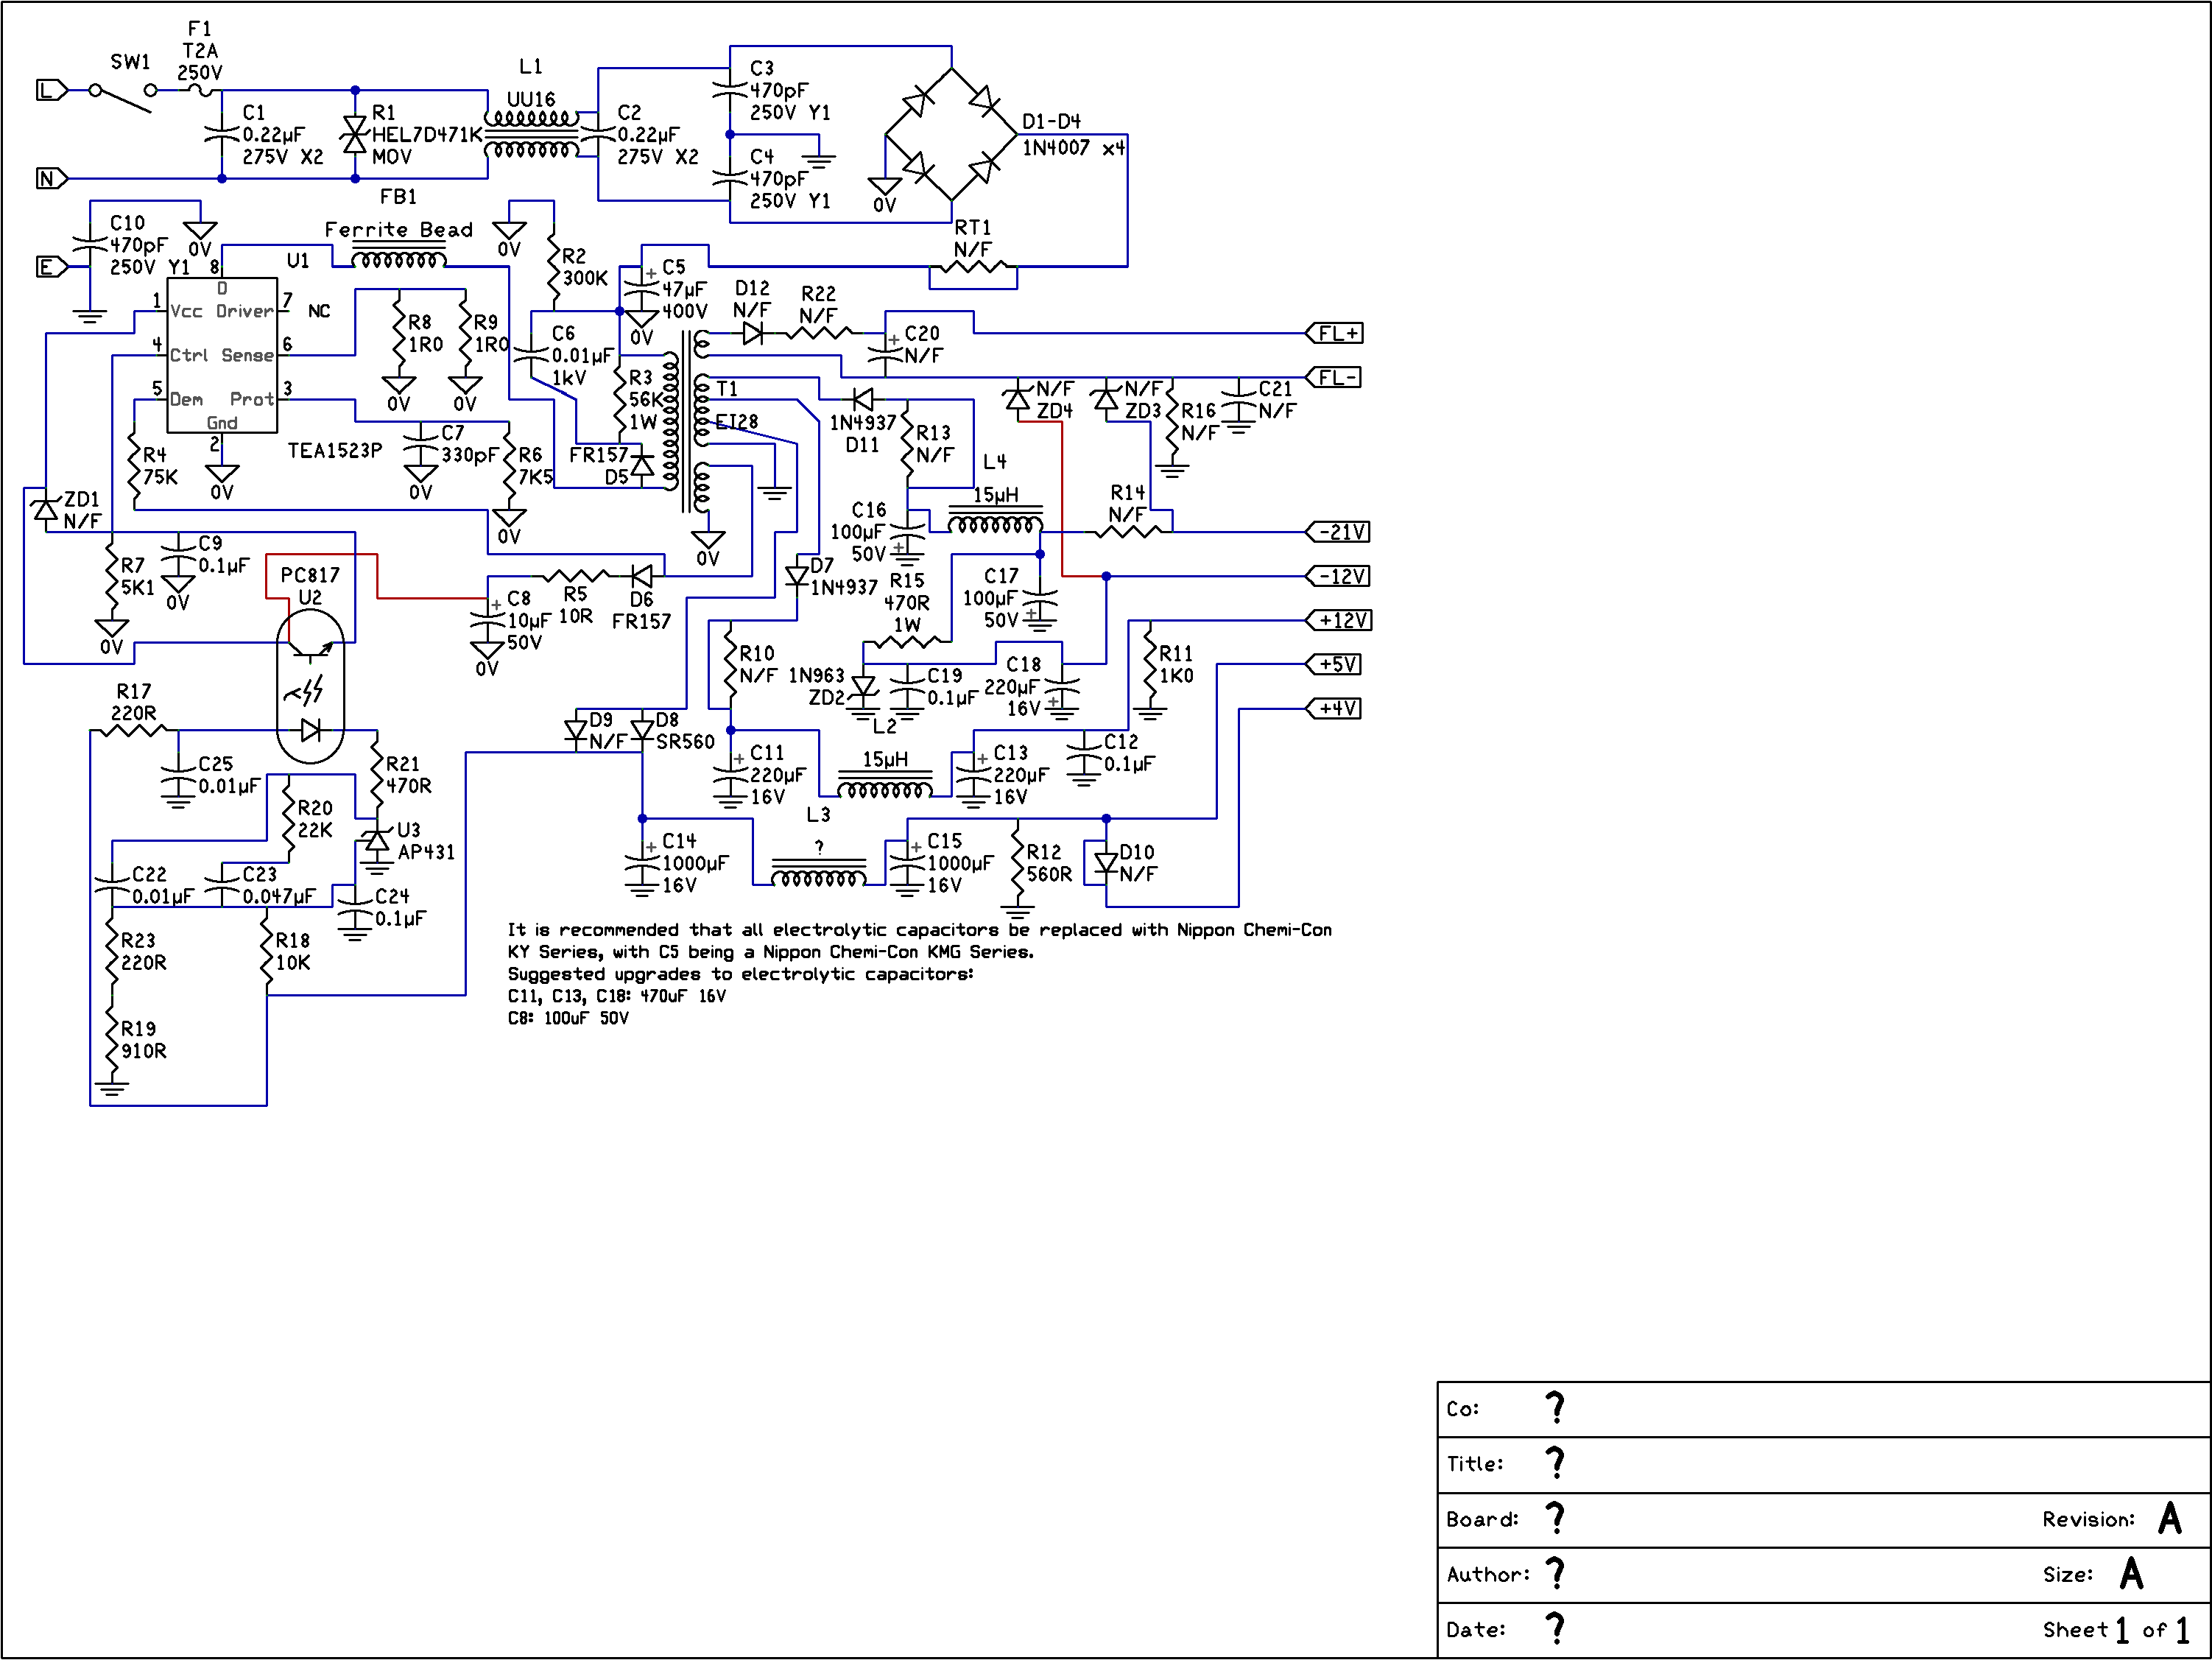Image resolution: width=2212 pixels, height=1660 pixels.
Task: Select the U2 PC817 optocoupler symbol
Action: 311,687
